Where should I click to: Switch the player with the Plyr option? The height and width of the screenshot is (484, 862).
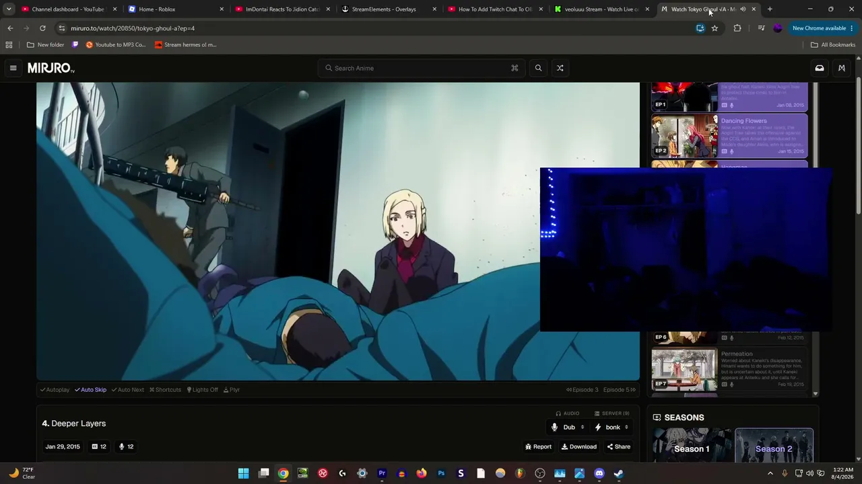(231, 390)
